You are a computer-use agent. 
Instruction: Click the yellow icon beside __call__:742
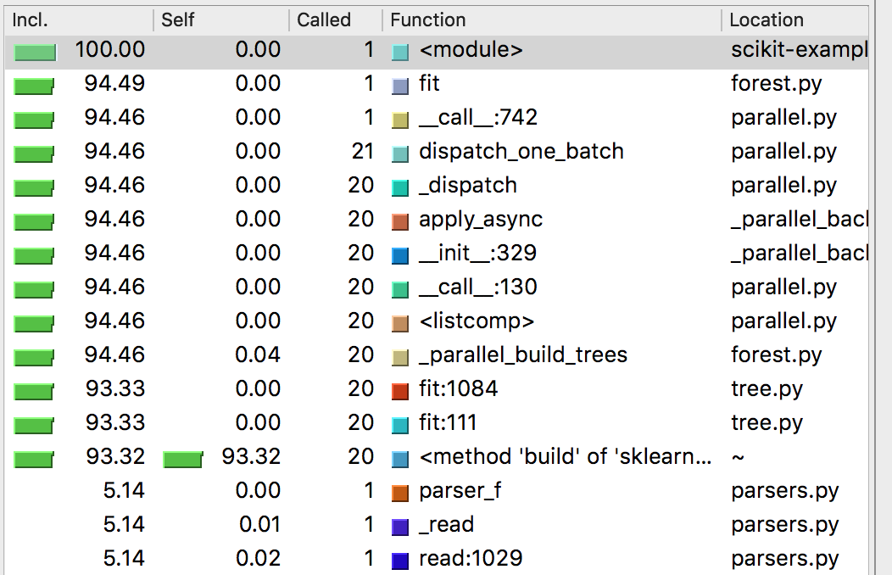[x=400, y=120]
